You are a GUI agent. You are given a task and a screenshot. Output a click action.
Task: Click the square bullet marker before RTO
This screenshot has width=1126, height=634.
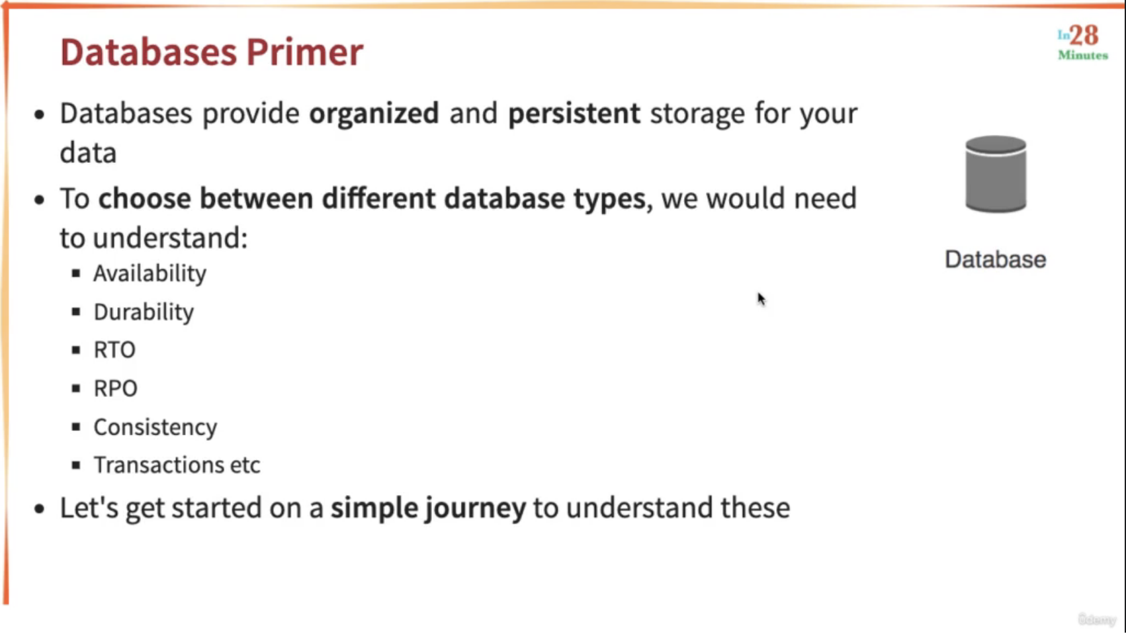76,349
